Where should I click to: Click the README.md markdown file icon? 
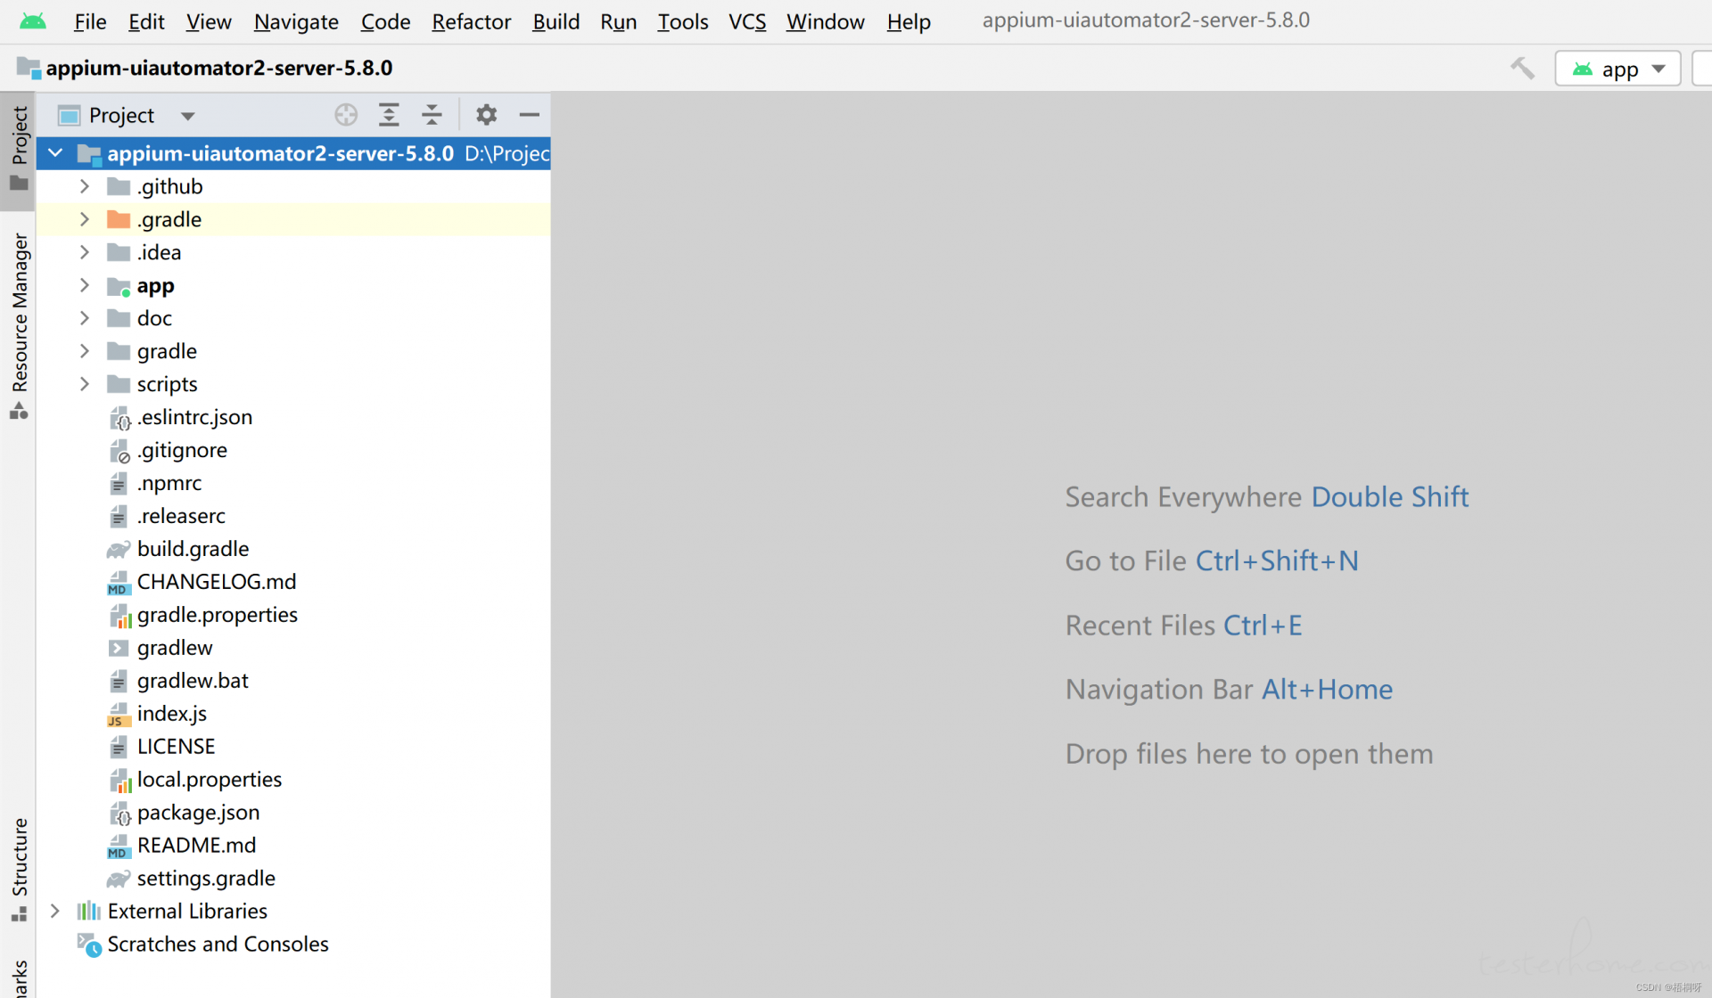pyautogui.click(x=119, y=847)
